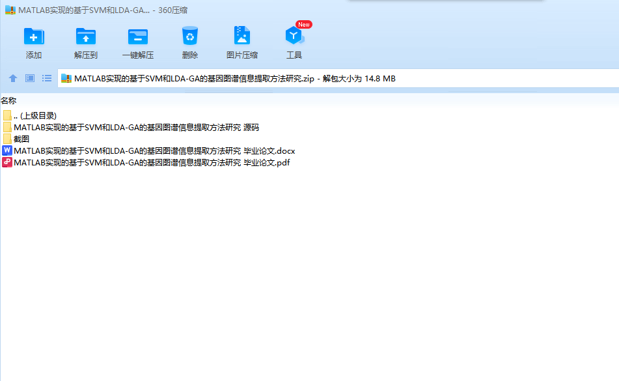Click the folder icon beside 截图
This screenshot has width=619, height=381.
(7, 139)
